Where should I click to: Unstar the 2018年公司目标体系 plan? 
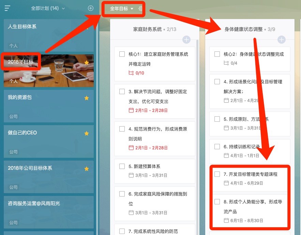pos(87,169)
